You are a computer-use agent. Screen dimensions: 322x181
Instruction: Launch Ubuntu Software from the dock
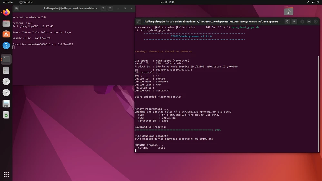pos(6,34)
